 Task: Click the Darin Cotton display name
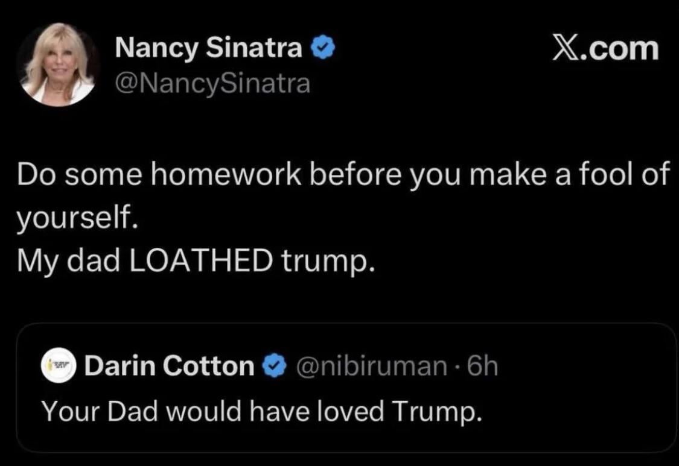169,366
